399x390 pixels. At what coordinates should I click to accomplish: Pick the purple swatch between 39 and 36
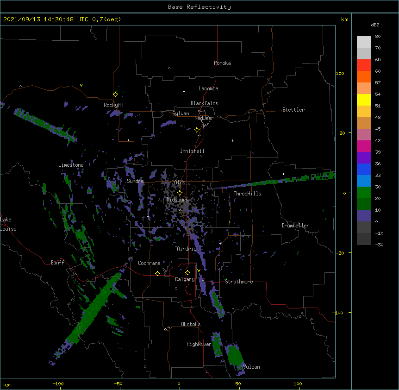click(364, 157)
